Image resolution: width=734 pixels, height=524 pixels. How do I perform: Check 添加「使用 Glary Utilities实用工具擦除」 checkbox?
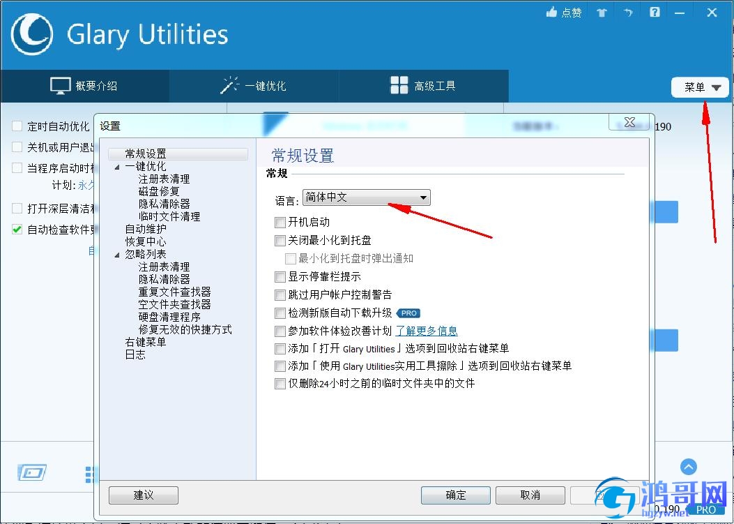pos(280,366)
